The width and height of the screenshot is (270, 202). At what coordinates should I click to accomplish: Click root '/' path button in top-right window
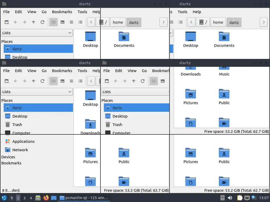203,22
